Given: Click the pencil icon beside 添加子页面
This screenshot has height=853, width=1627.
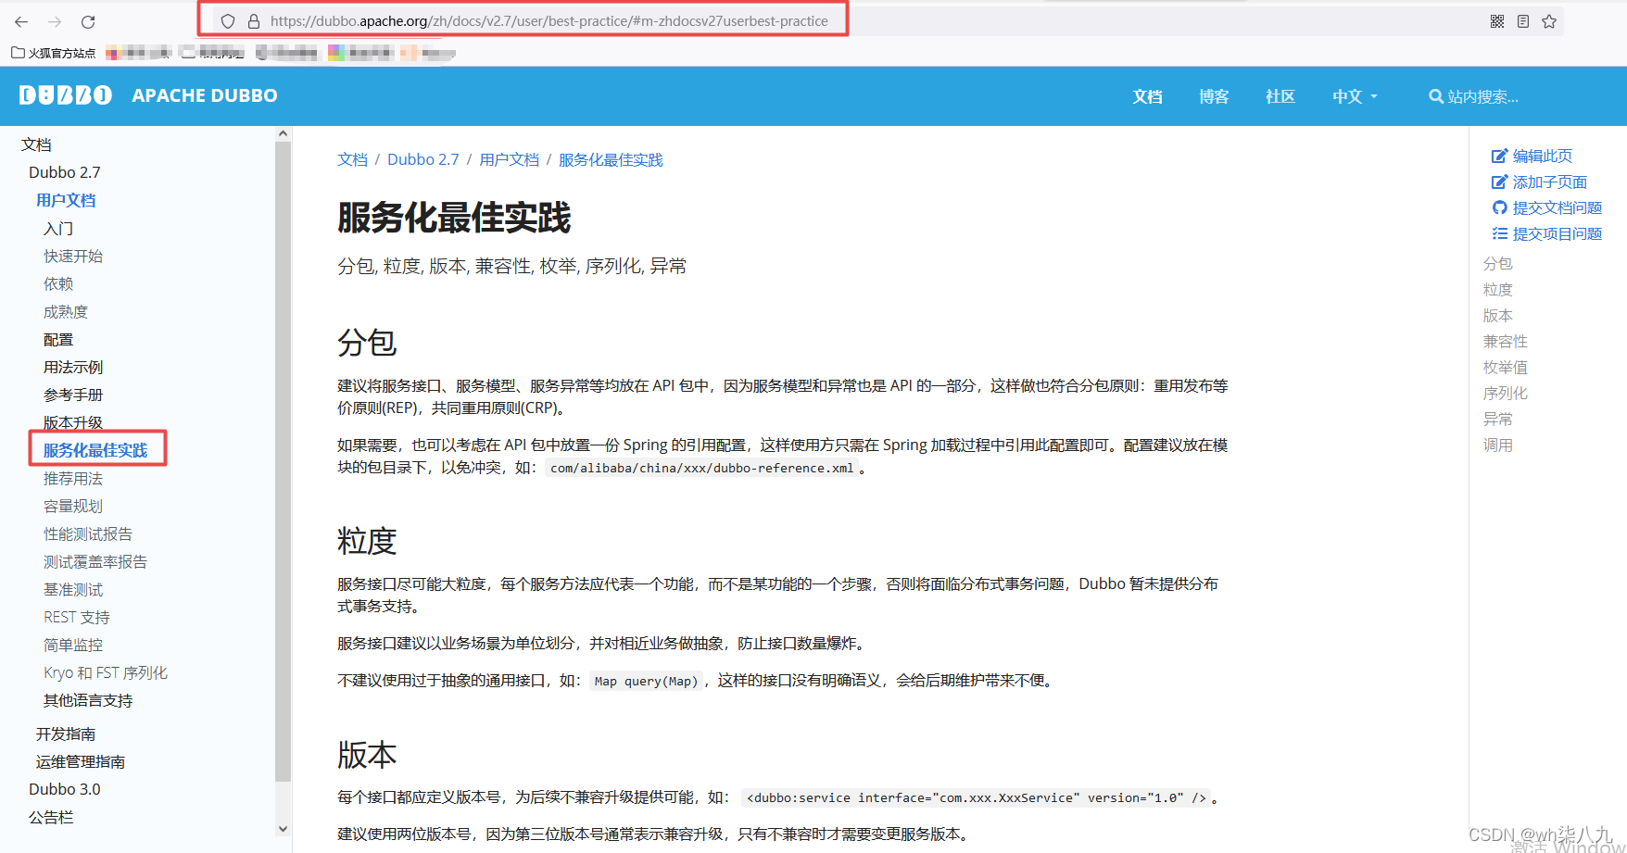Looking at the screenshot, I should (x=1499, y=182).
